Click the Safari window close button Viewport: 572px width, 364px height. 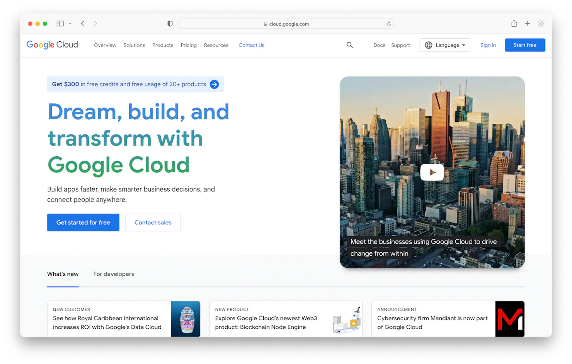coord(30,24)
